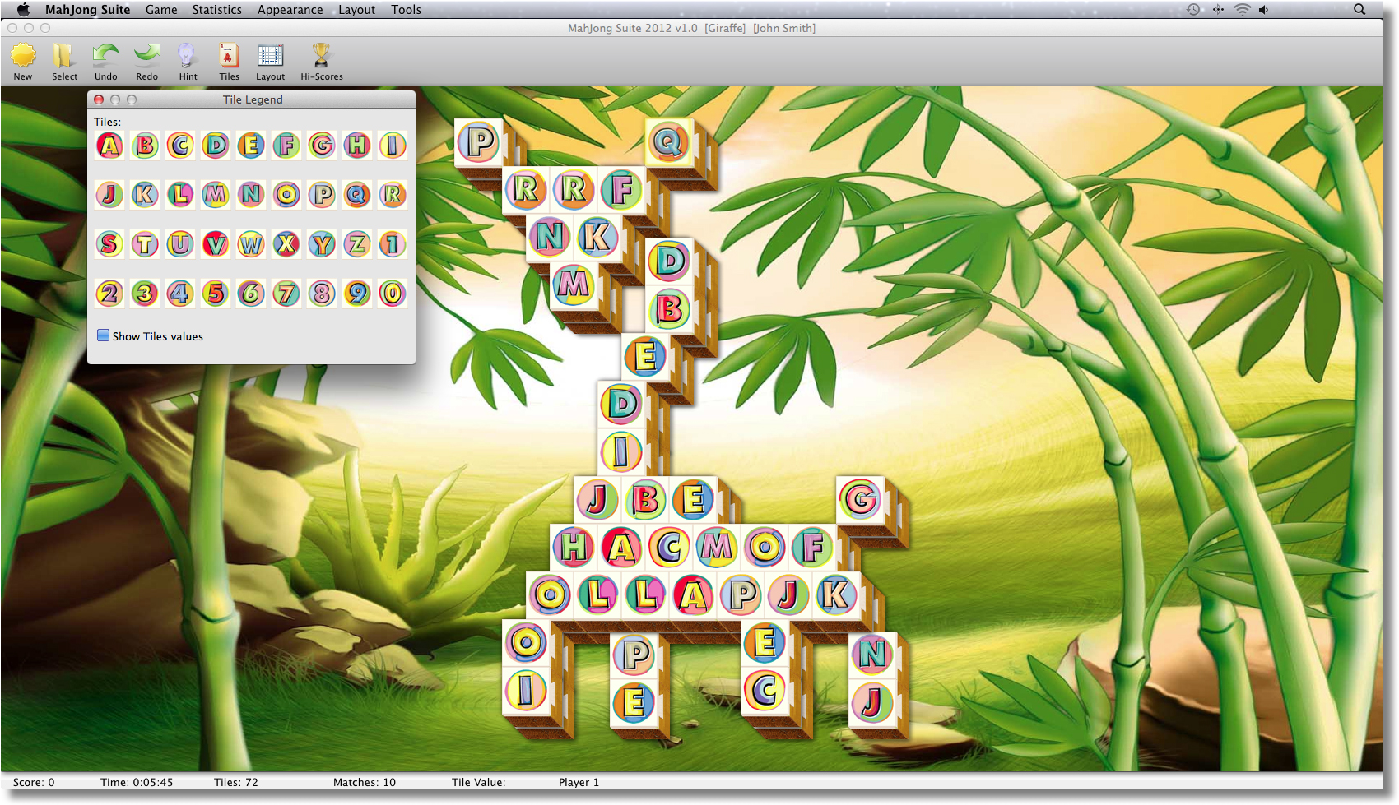The height and width of the screenshot is (805, 1399).
Task: Request a Hint for a matching pair
Action: click(188, 59)
